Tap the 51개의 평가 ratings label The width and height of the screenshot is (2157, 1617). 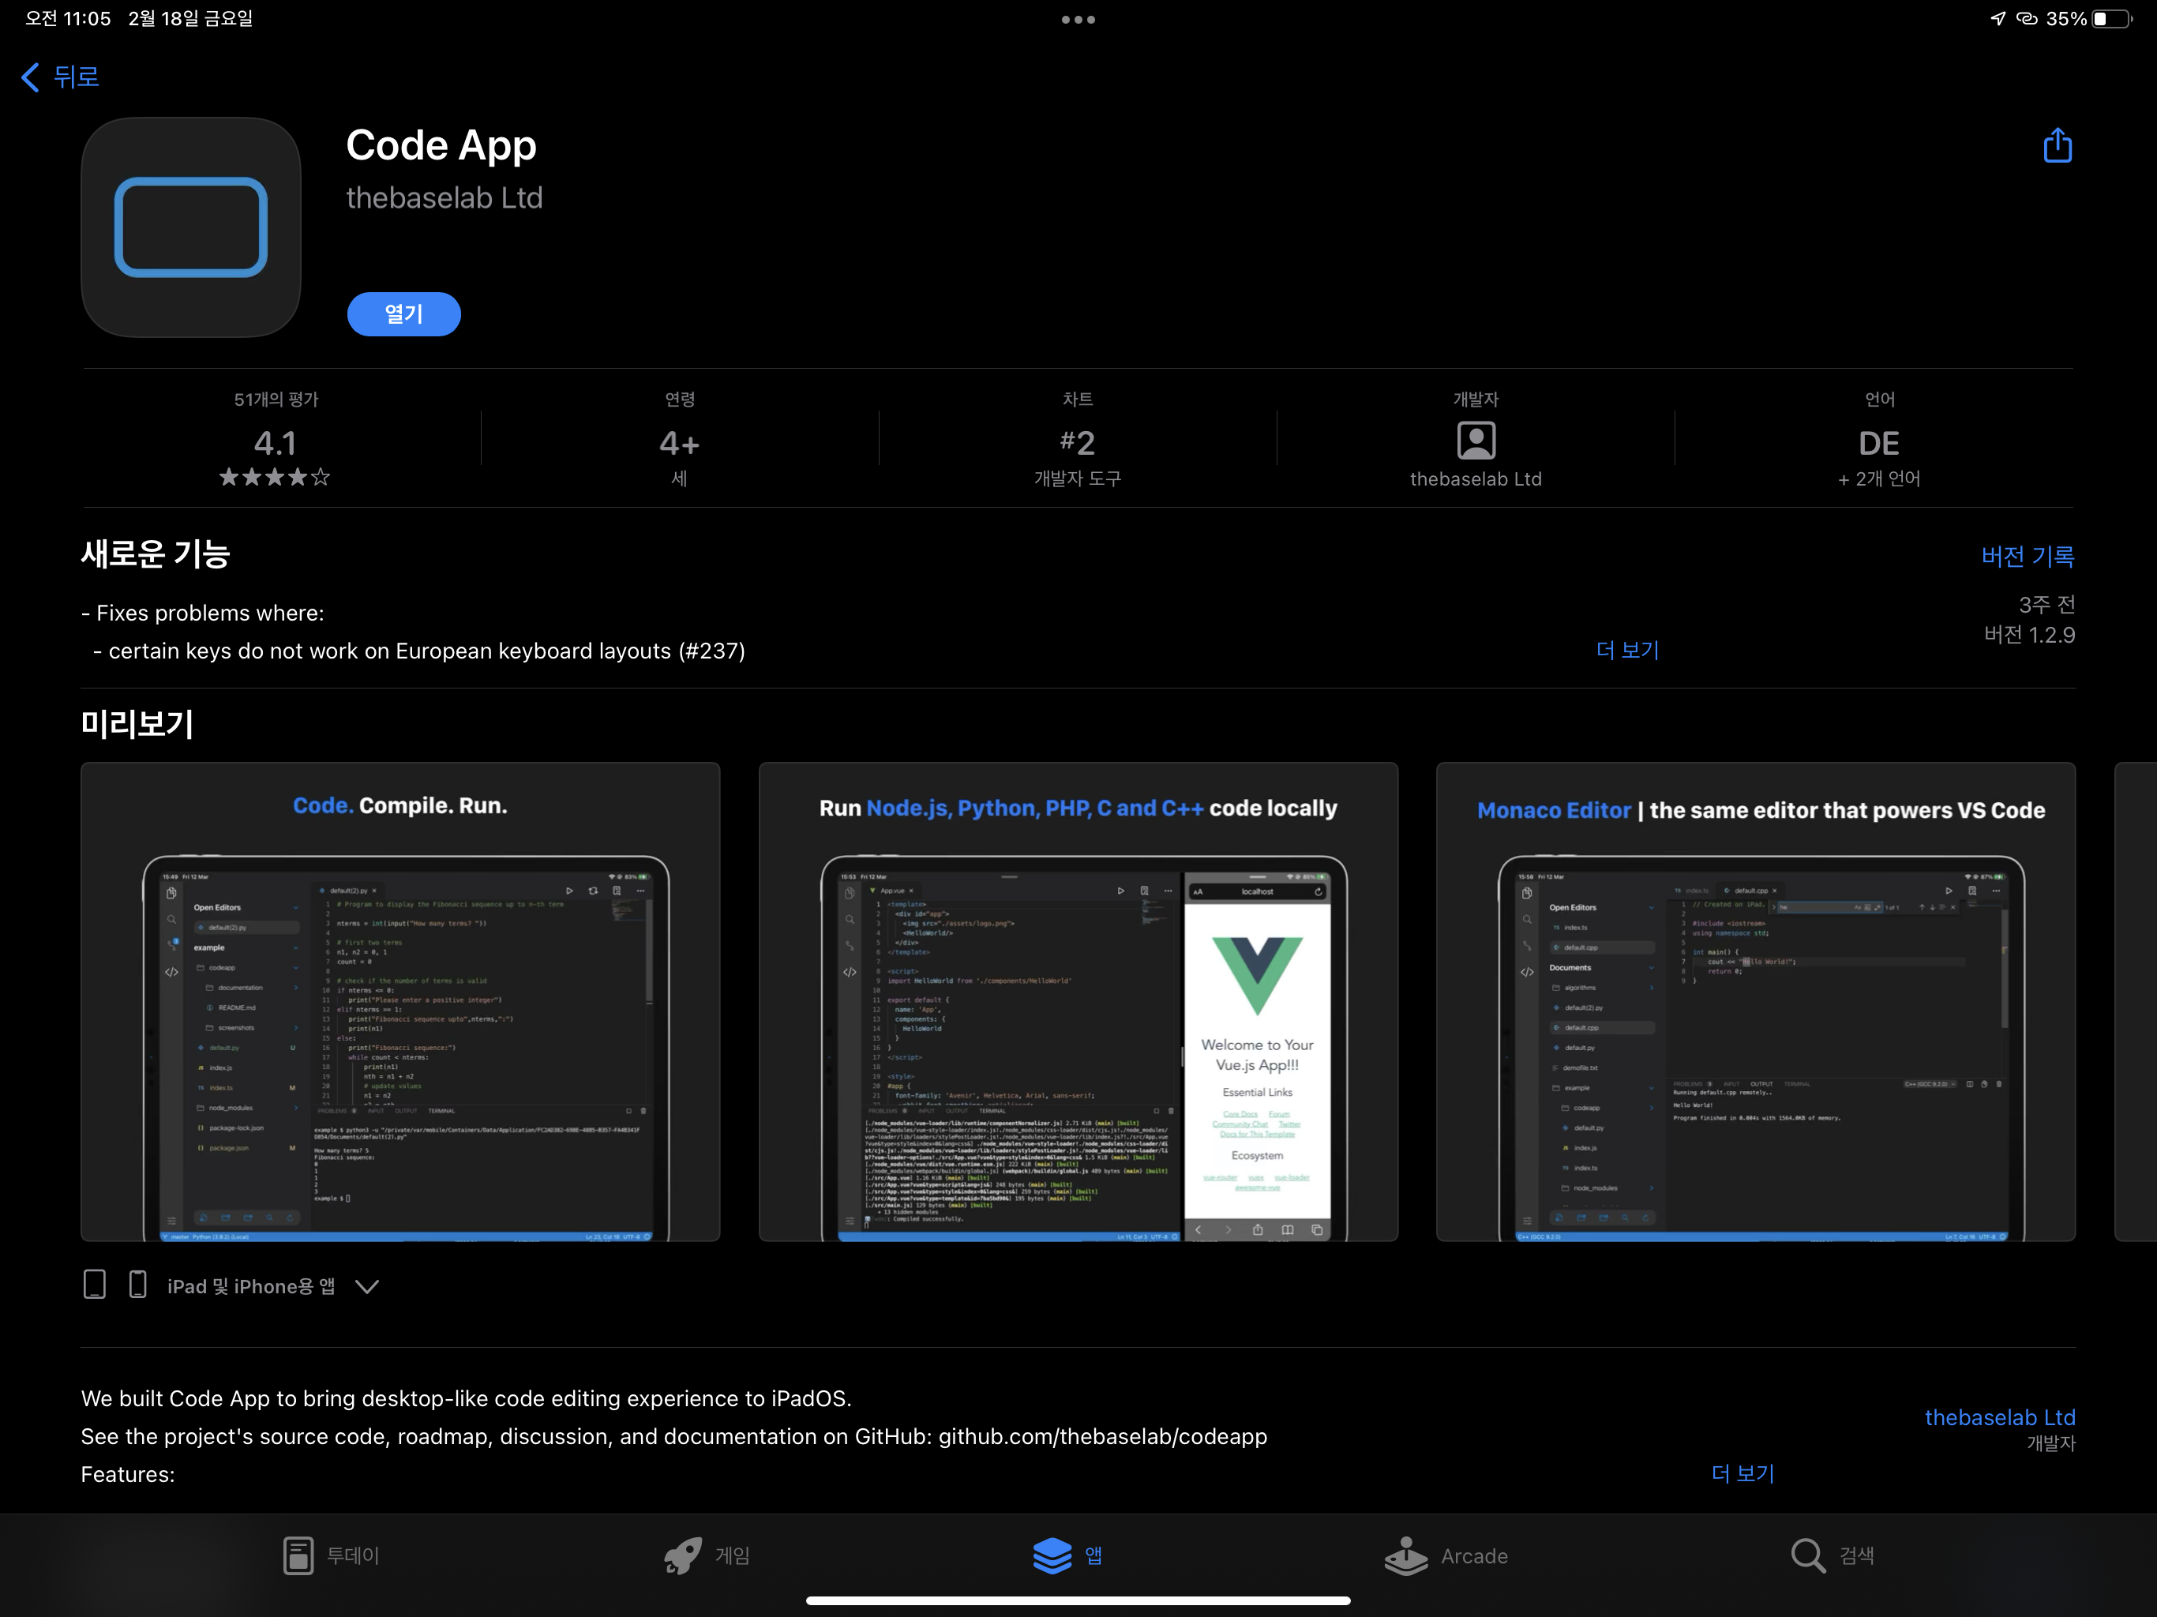pyautogui.click(x=276, y=399)
